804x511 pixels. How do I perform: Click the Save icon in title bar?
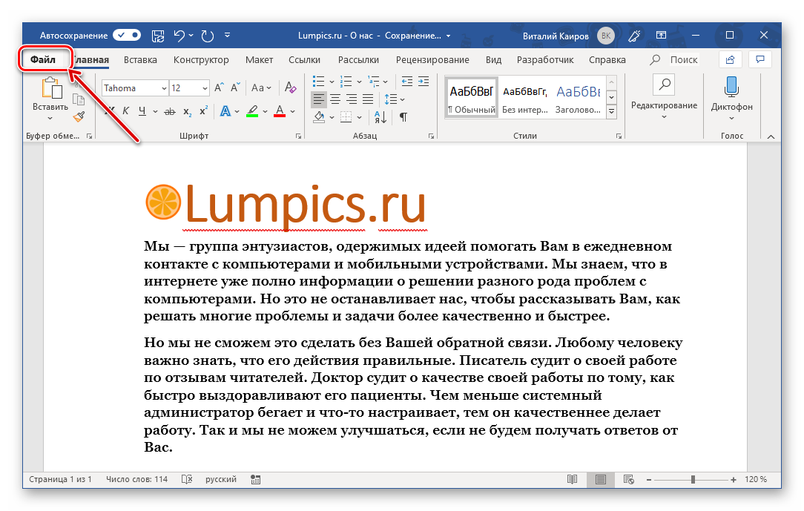158,36
